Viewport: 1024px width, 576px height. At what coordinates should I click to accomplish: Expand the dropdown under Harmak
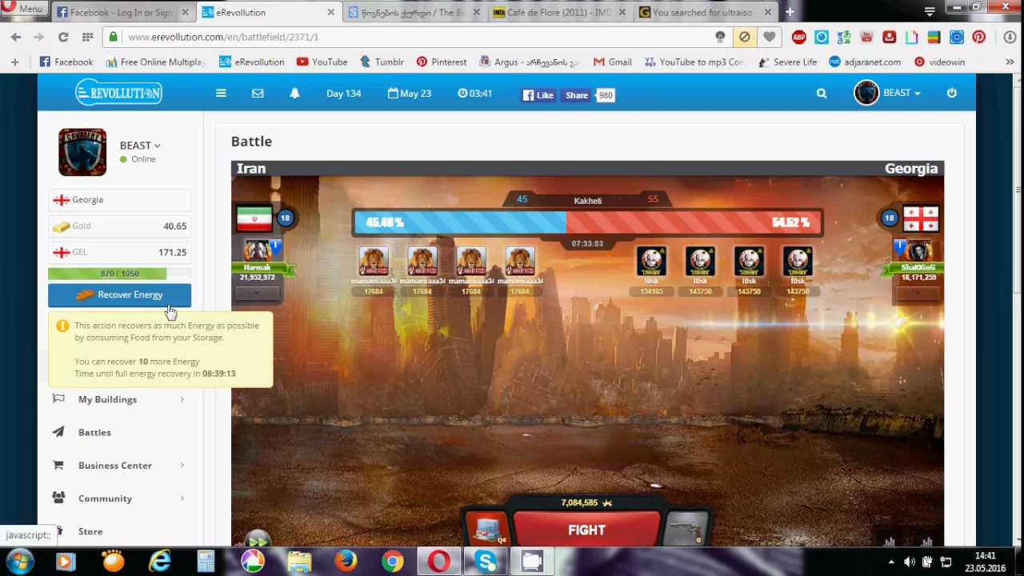click(257, 294)
